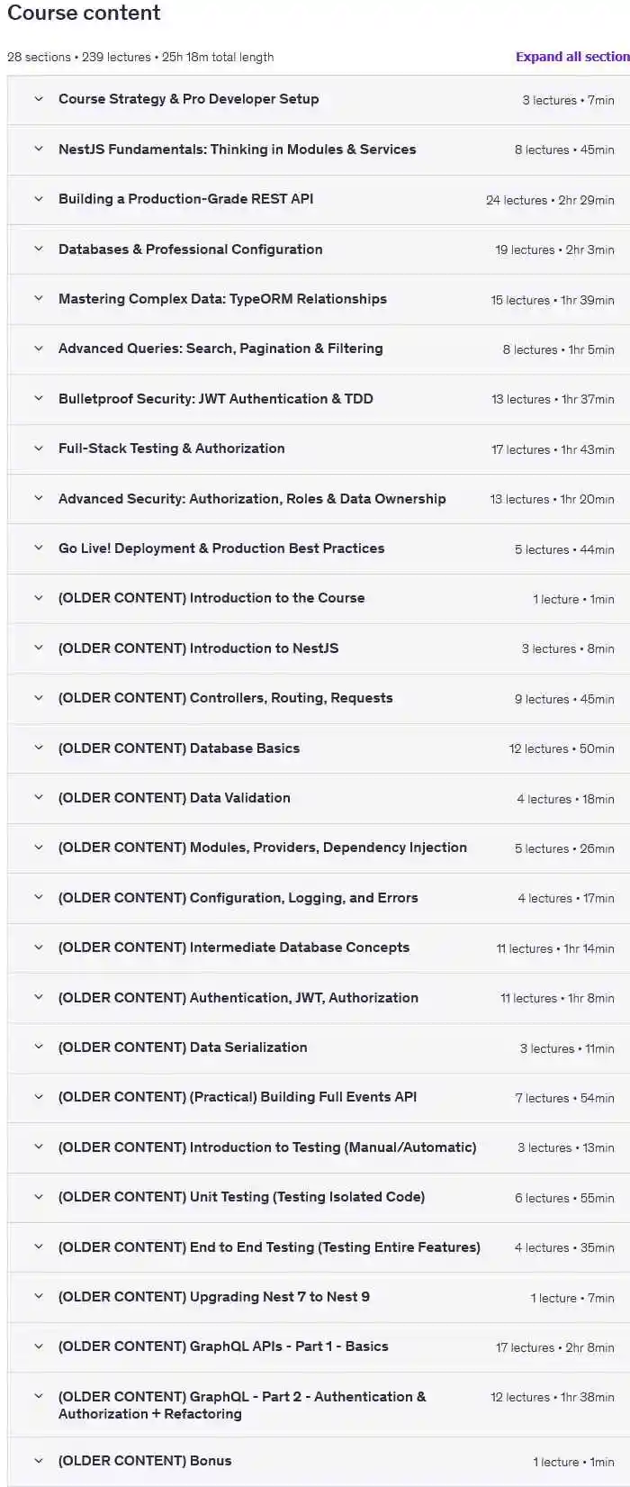630x1487 pixels.
Task: Expand chevron for Mastering Complex Data section
Action: pyautogui.click(x=39, y=299)
